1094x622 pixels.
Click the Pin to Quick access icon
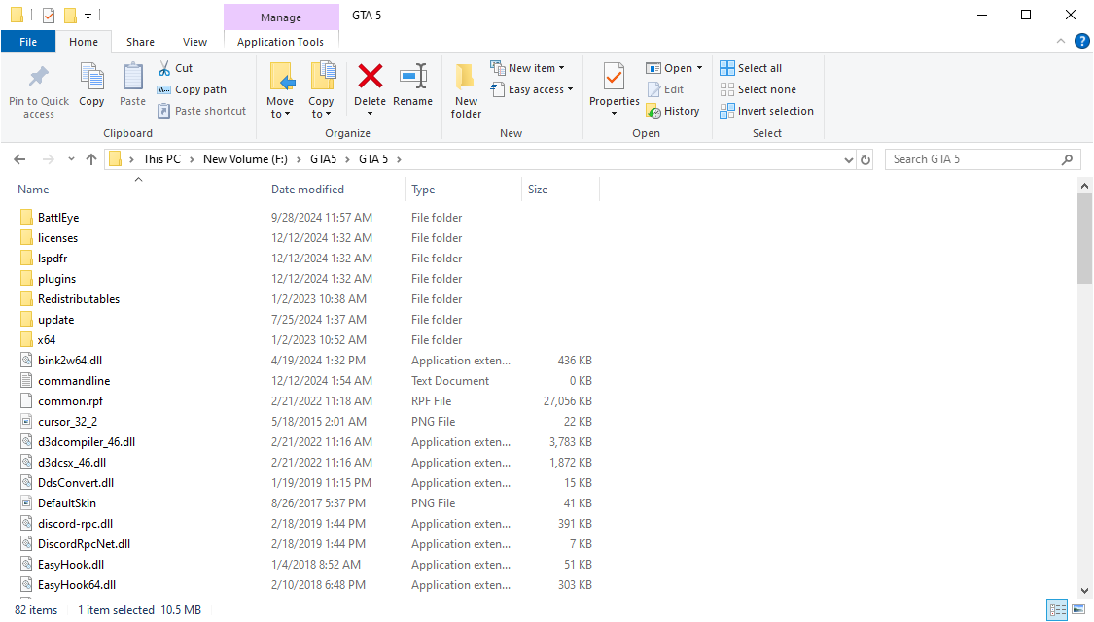[x=38, y=77]
